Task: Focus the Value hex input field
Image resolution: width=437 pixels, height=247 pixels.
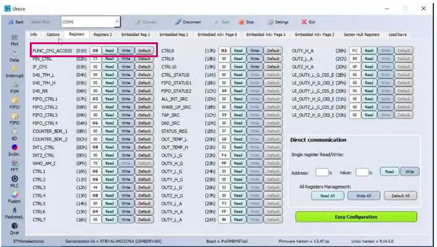Action: coord(362,172)
